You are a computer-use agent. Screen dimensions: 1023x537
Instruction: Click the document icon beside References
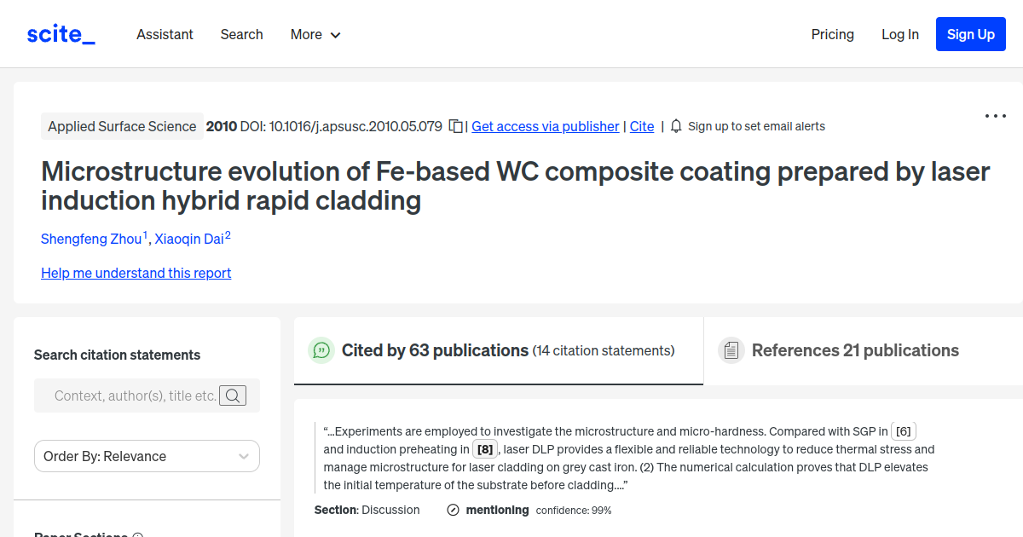tap(731, 350)
